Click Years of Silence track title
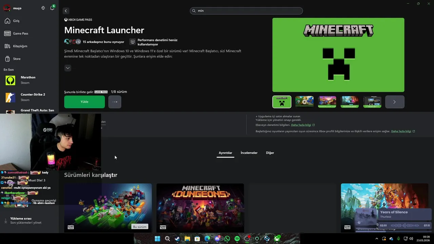Screen dimensions: 434x244 click(394, 212)
